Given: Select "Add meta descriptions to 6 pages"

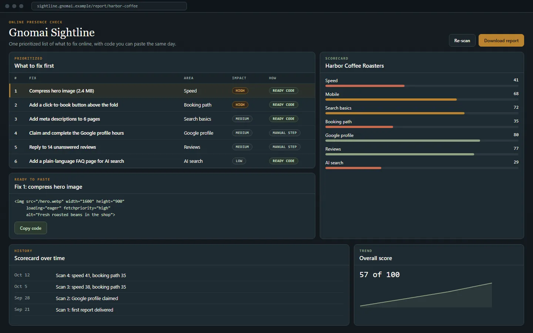Looking at the screenshot, I should tap(162, 119).
